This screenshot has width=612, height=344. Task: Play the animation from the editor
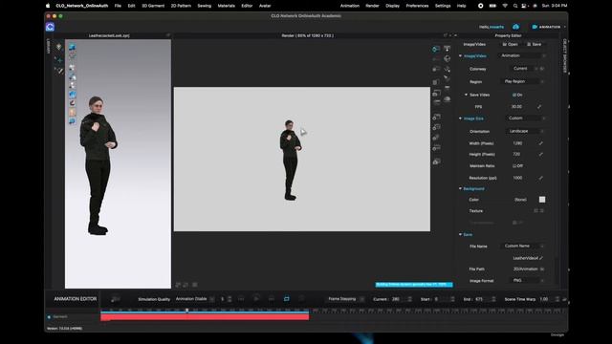click(x=256, y=299)
